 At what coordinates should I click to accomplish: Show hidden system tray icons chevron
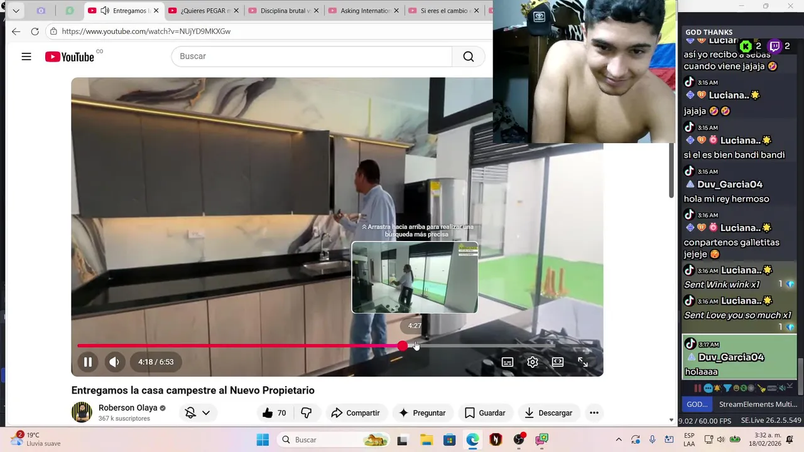pos(619,439)
